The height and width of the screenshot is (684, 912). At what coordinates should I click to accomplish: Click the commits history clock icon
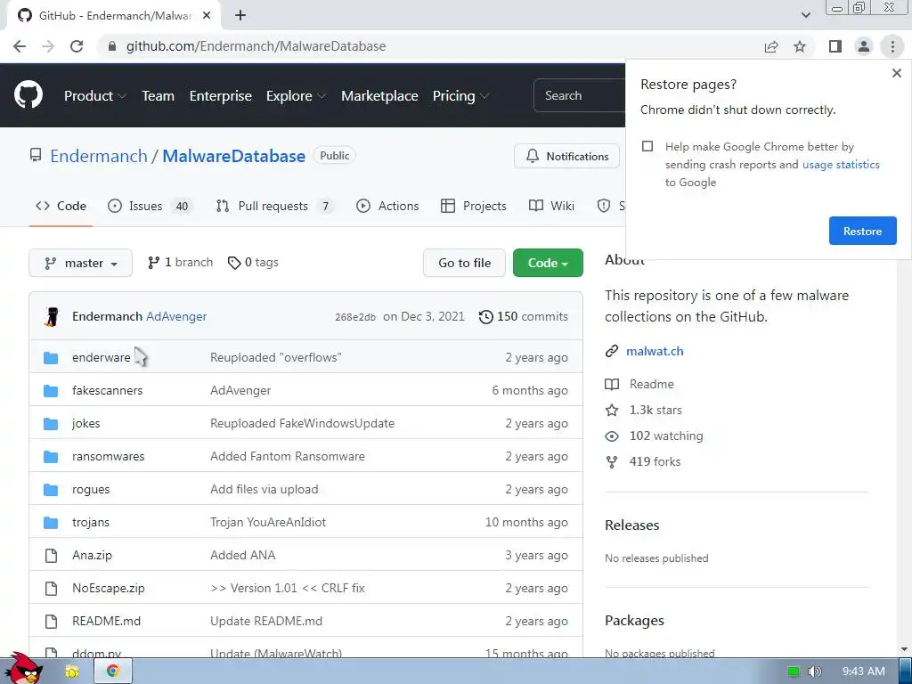(x=485, y=316)
